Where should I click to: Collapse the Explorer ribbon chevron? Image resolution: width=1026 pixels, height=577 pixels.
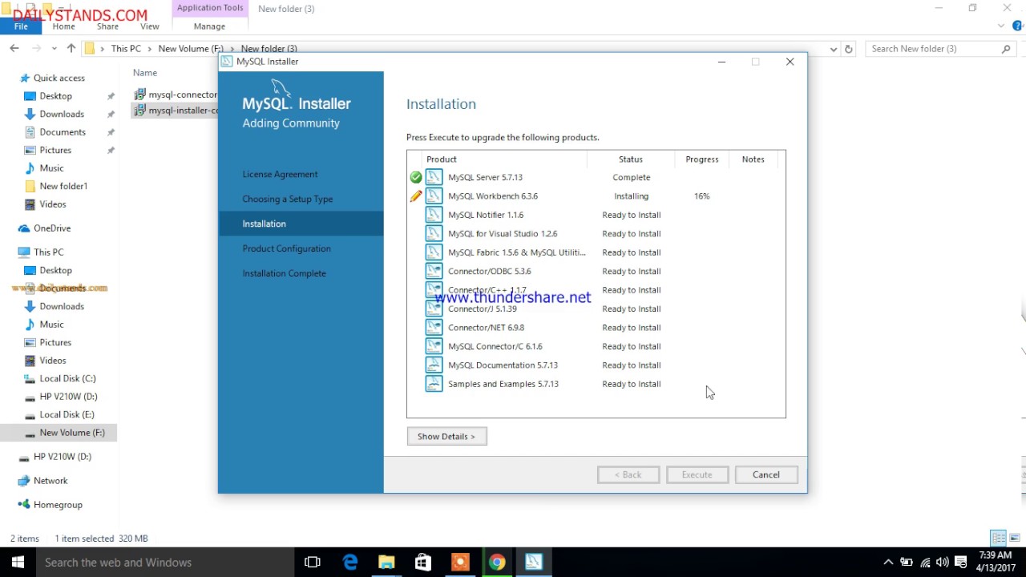[x=1001, y=26]
